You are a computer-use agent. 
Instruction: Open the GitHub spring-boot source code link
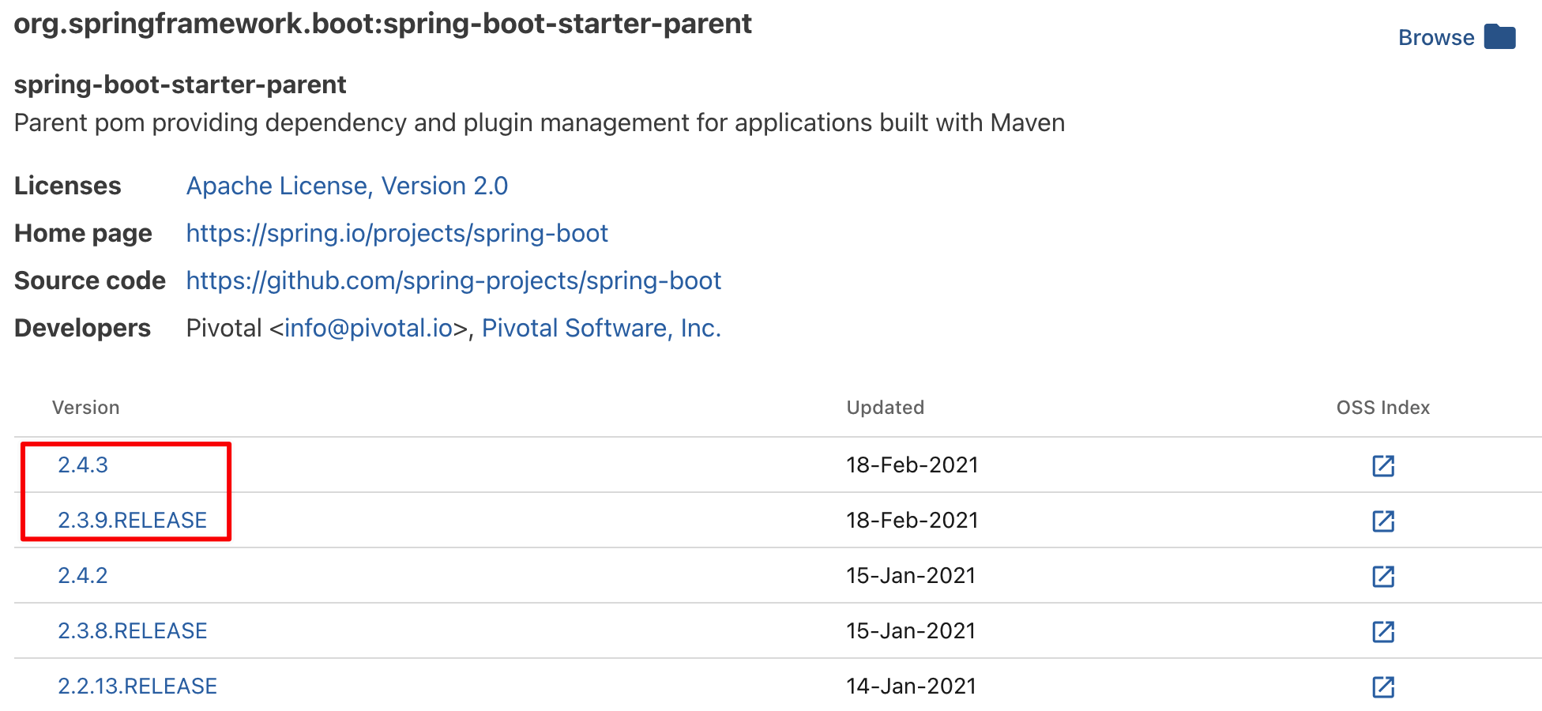click(453, 280)
